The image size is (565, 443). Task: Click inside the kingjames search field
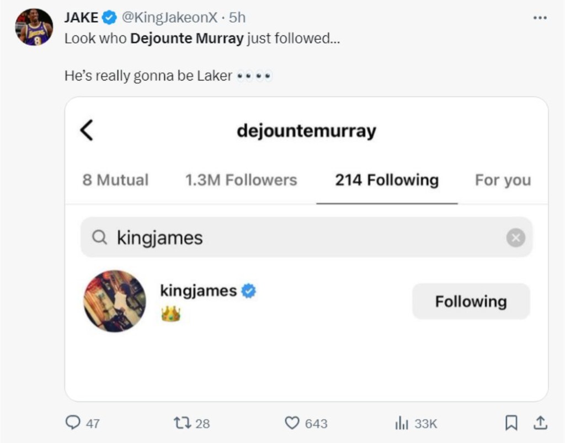pyautogui.click(x=309, y=237)
